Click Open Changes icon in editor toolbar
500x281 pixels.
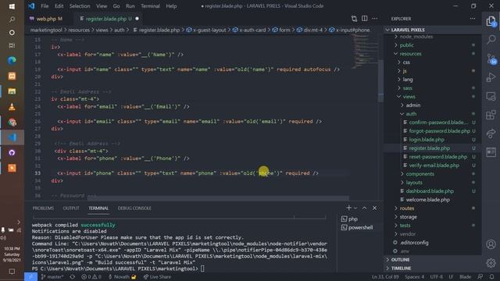354,19
